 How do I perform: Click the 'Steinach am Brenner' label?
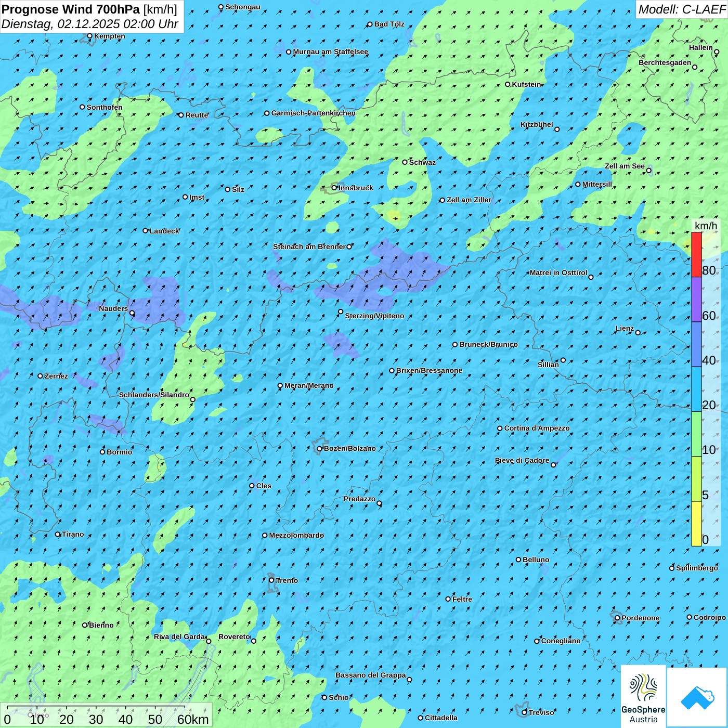309,246
